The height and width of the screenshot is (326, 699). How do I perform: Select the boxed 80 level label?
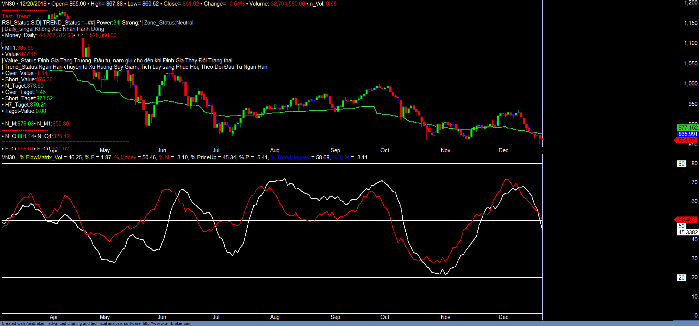pos(681,164)
